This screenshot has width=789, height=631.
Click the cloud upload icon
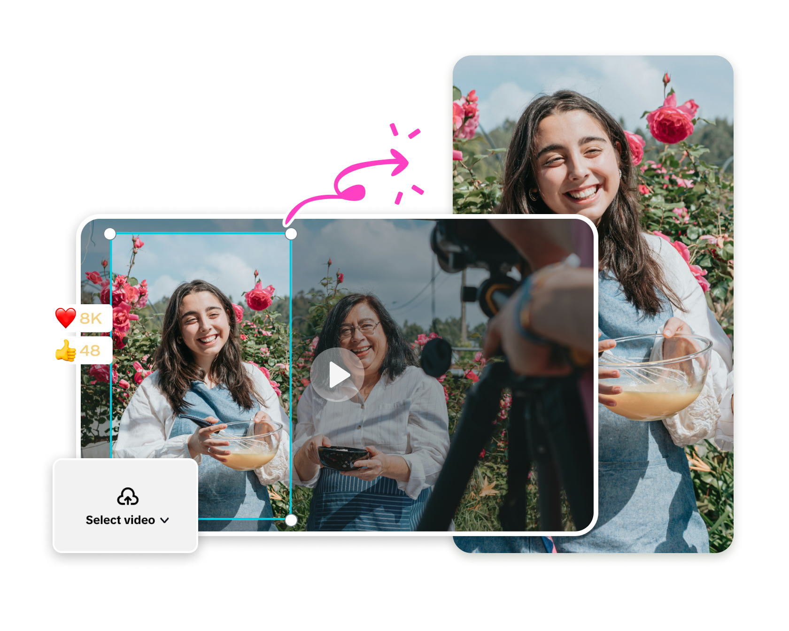click(x=127, y=497)
